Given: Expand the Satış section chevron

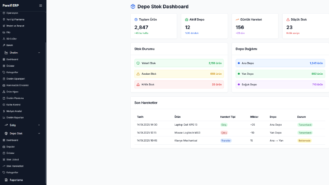Looking at the screenshot, I should pos(39,125).
